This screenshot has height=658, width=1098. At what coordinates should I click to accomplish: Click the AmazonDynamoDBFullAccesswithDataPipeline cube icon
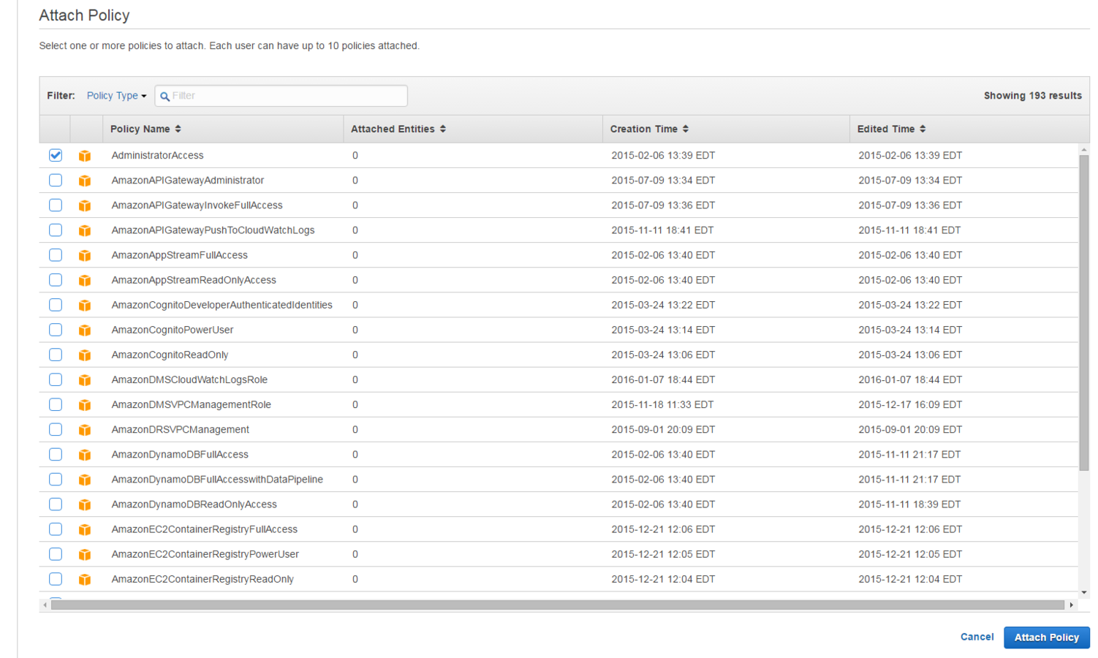coord(85,480)
